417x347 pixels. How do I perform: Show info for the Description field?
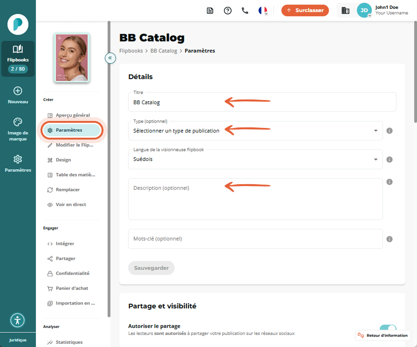click(390, 182)
